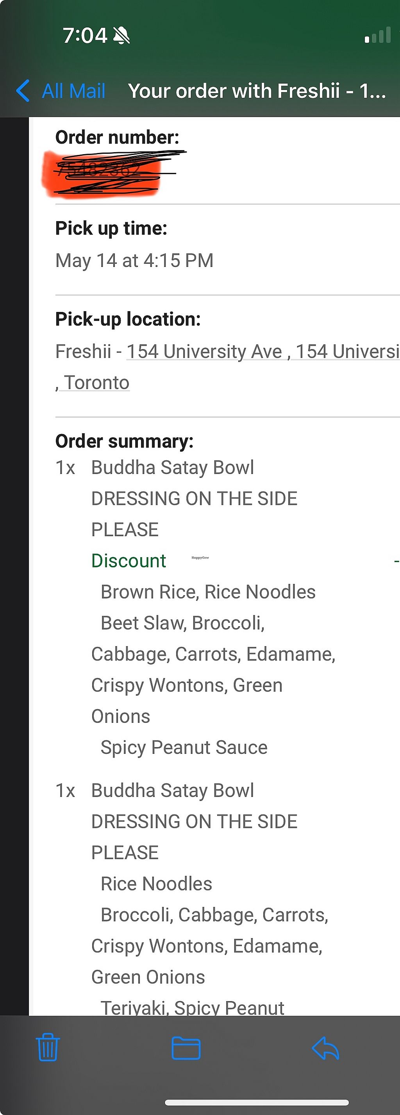Tap the reply arrow icon
The image size is (400, 1115).
point(325,1048)
